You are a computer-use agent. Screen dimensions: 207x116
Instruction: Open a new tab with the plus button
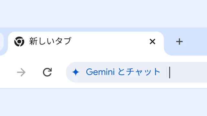tap(180, 42)
